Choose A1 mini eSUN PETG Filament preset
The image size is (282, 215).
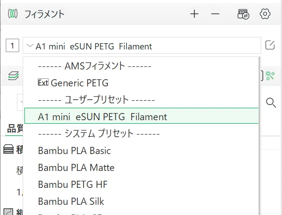[x=141, y=116]
